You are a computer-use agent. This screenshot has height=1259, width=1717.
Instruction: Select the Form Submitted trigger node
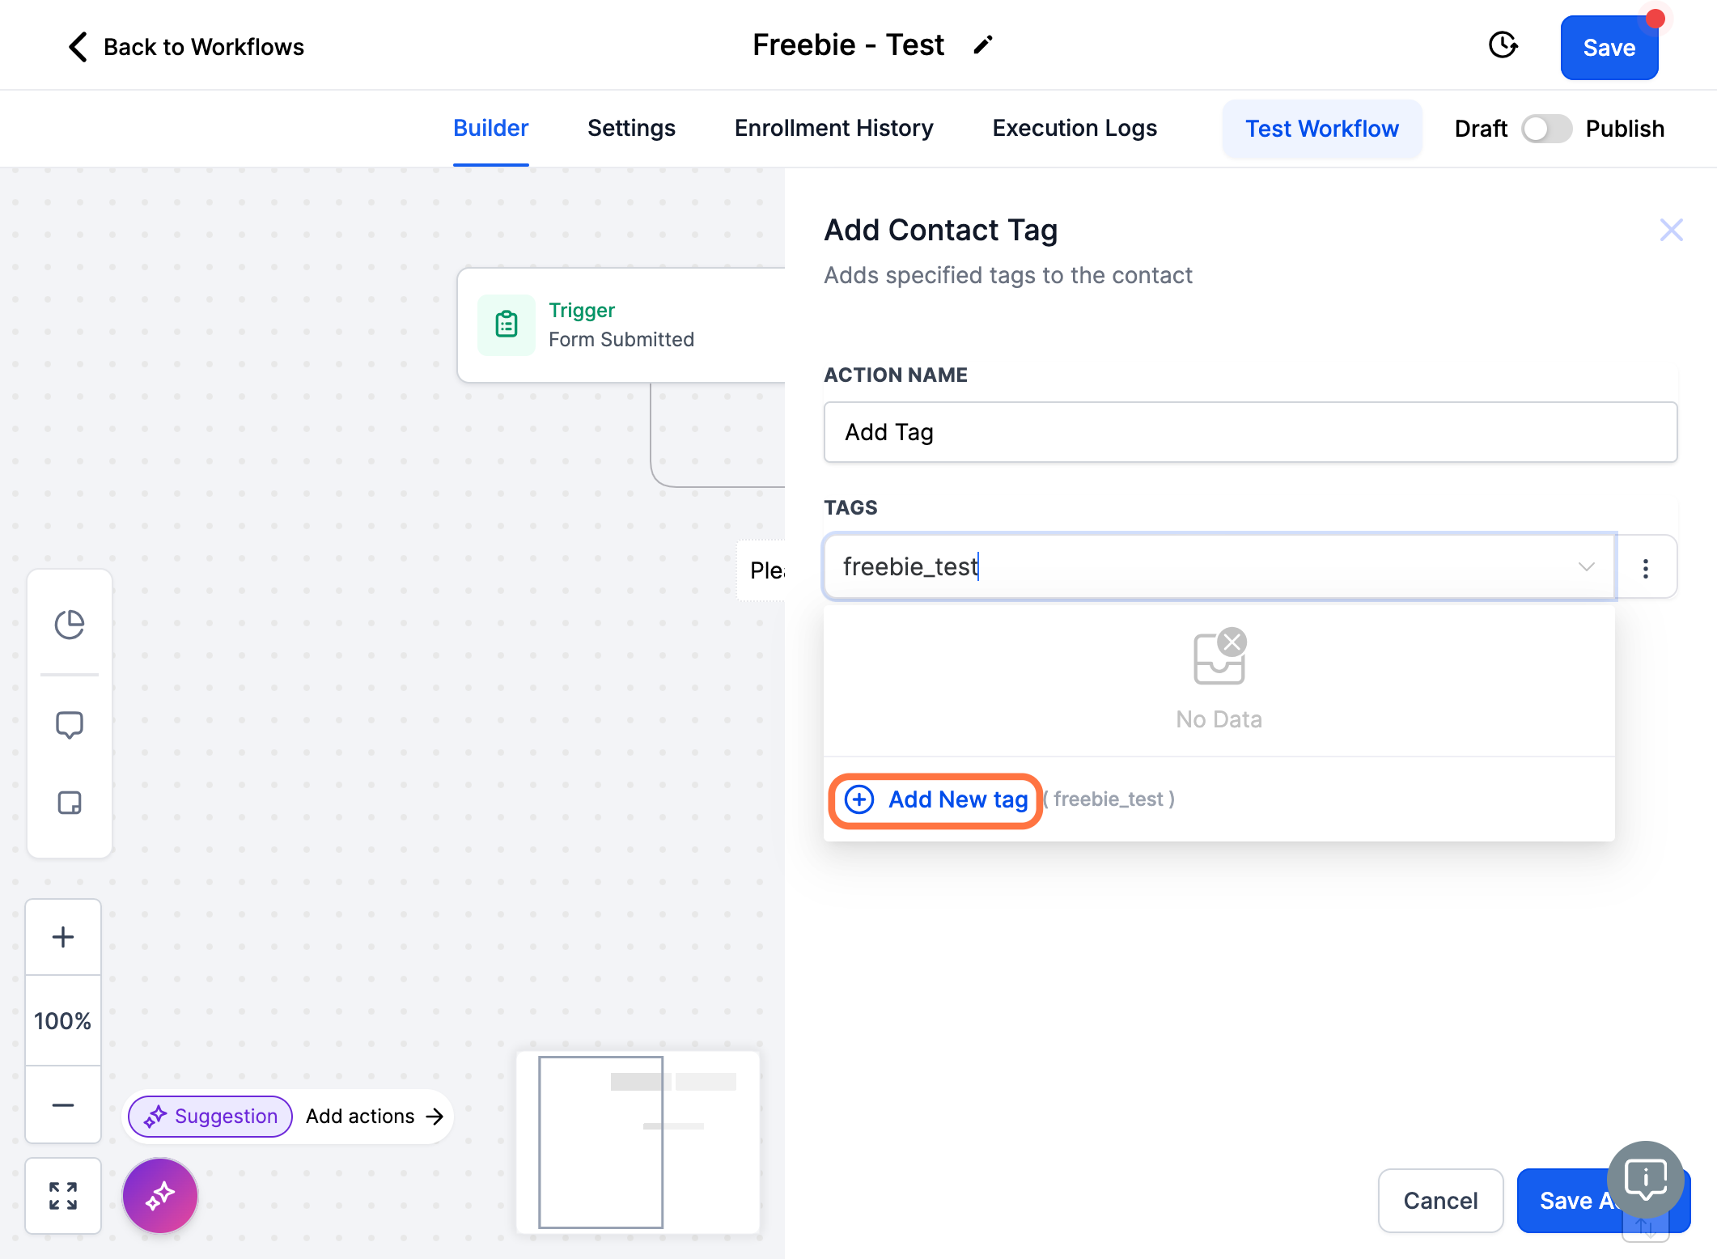click(x=621, y=325)
